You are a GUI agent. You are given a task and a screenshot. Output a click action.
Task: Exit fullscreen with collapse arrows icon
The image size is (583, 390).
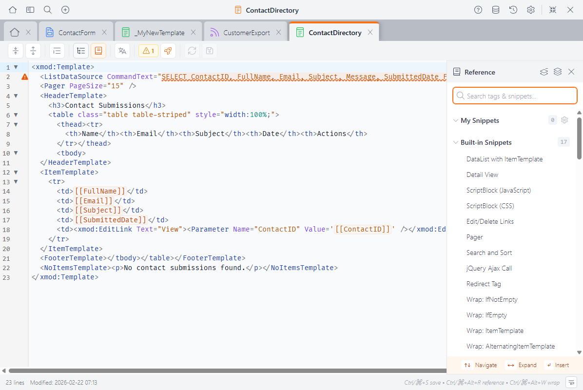click(553, 10)
